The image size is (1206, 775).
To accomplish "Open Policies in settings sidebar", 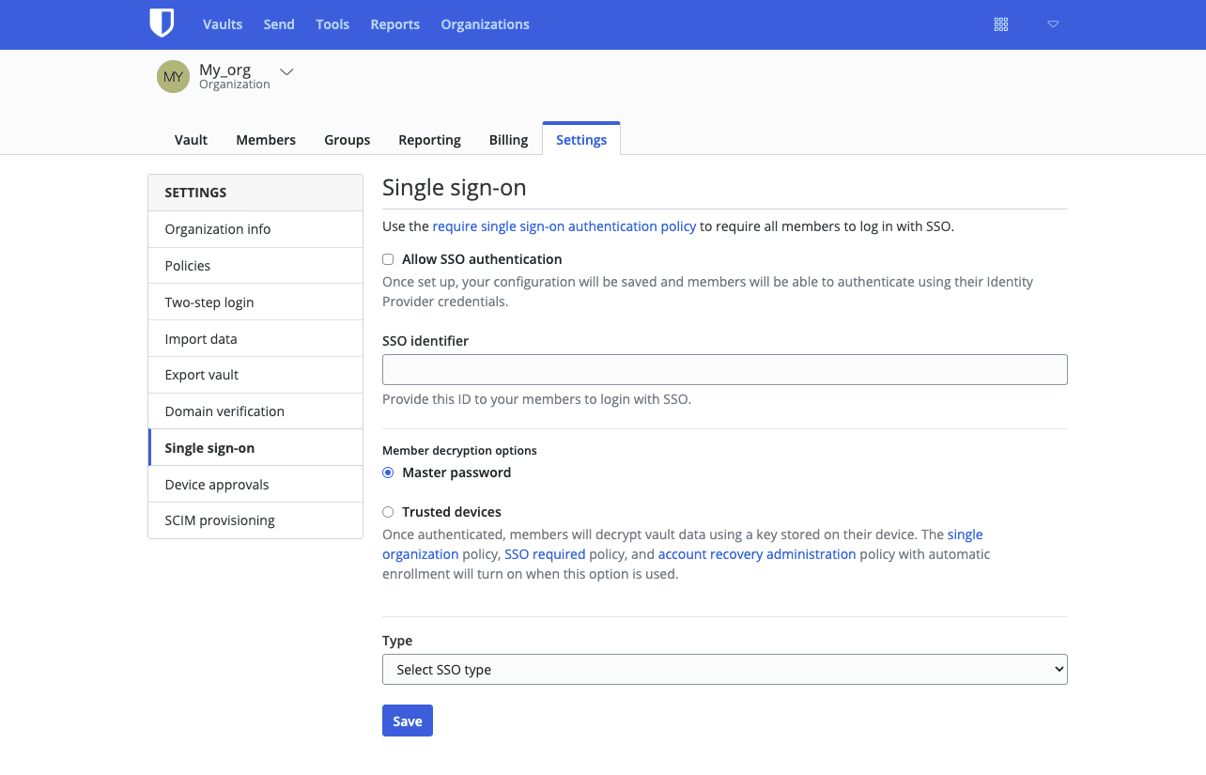I will point(255,266).
